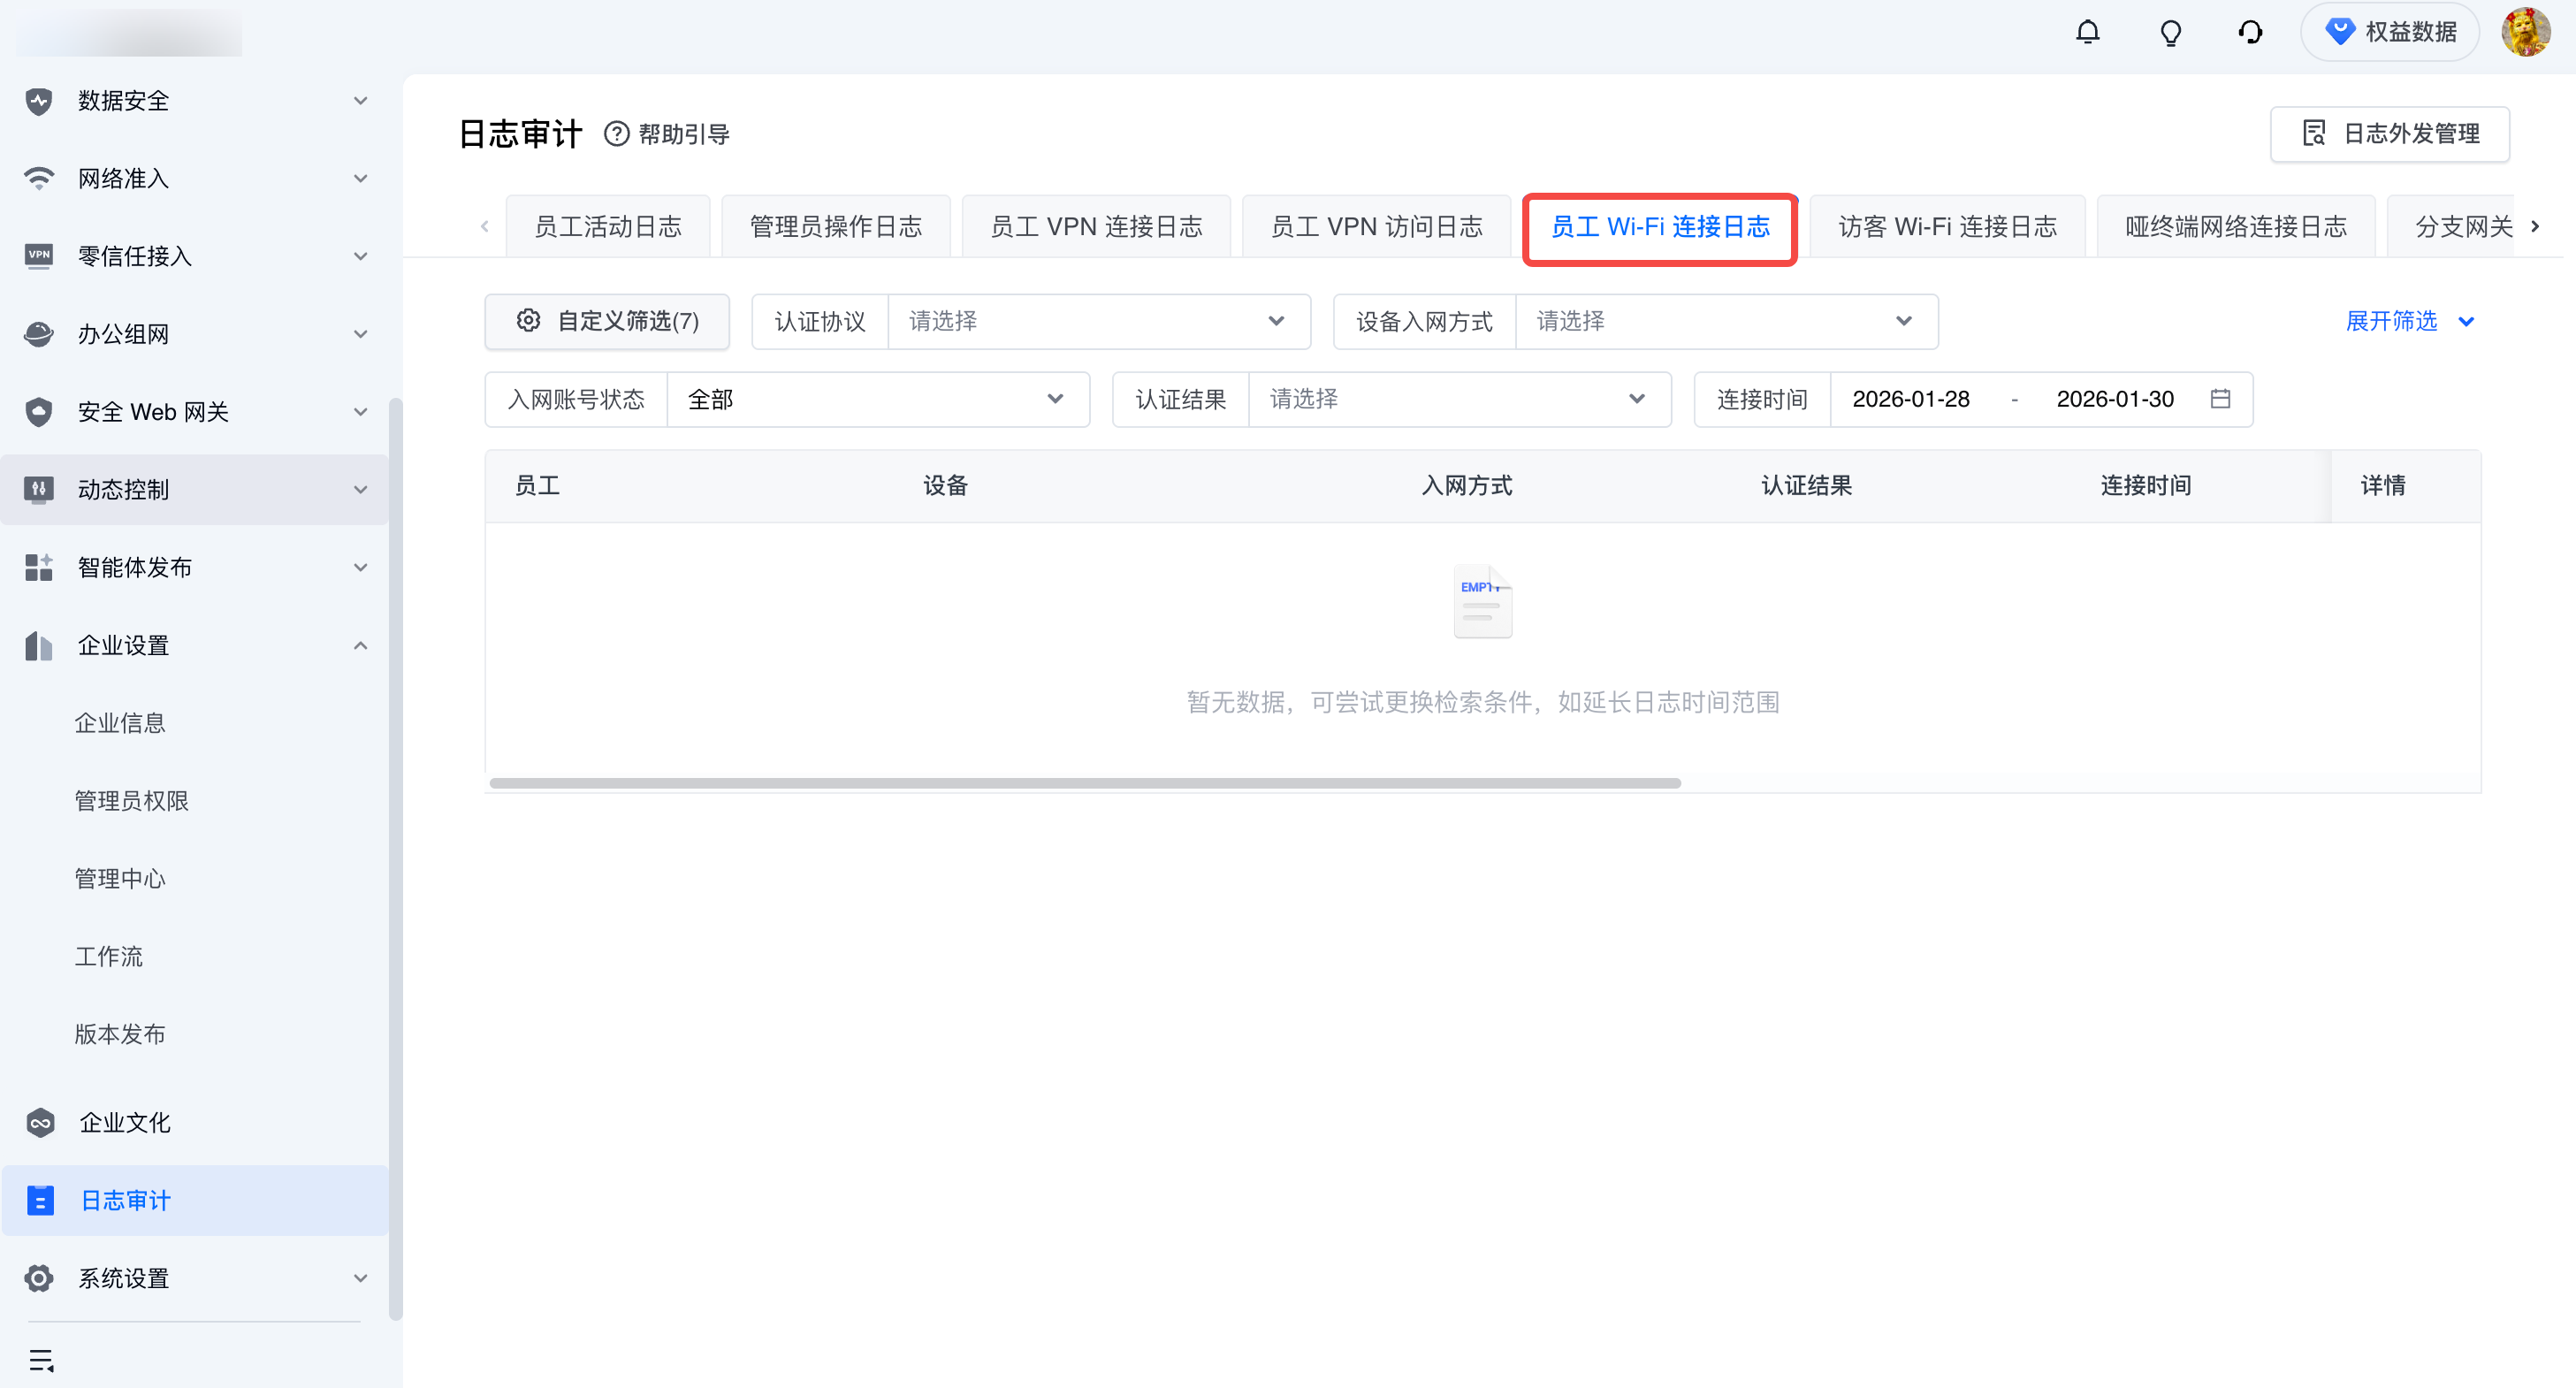Click the 零信任接入 VPN icon
The width and height of the screenshot is (2576, 1388).
pyautogui.click(x=39, y=256)
